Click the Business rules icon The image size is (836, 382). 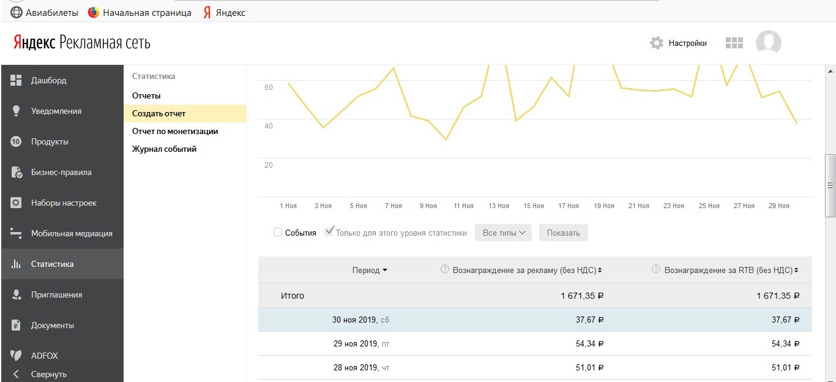point(17,172)
